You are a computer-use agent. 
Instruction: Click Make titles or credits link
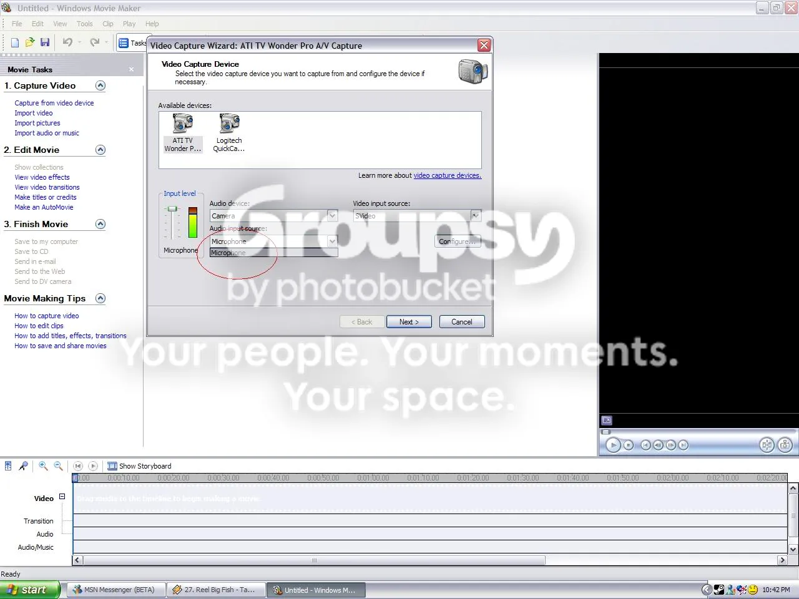[x=46, y=197]
